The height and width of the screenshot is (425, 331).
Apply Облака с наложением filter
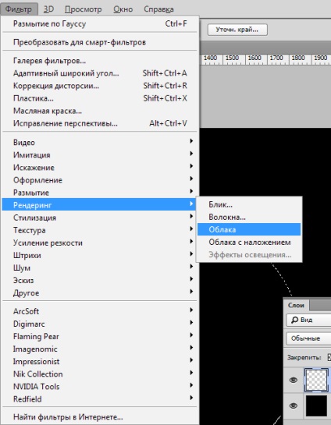point(249,243)
